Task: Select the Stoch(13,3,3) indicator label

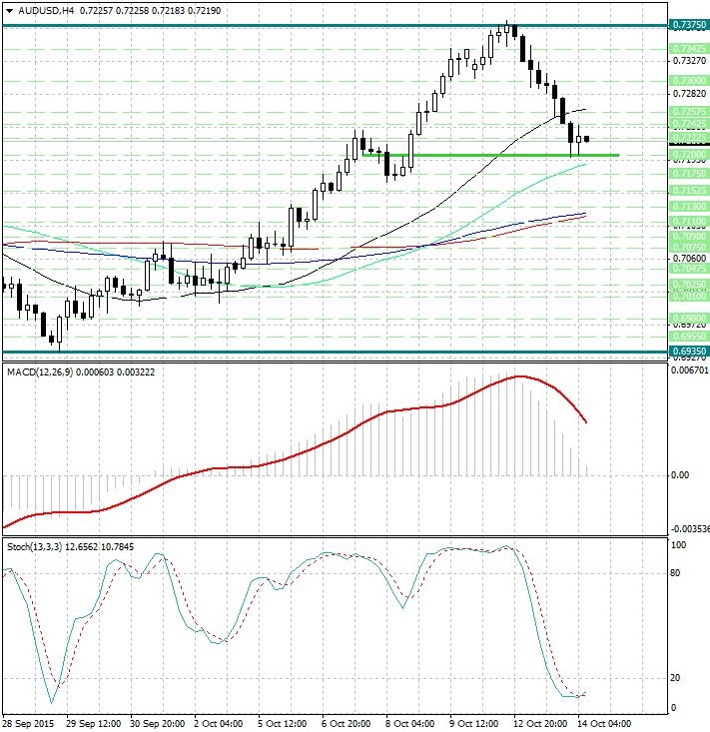Action: (x=35, y=546)
